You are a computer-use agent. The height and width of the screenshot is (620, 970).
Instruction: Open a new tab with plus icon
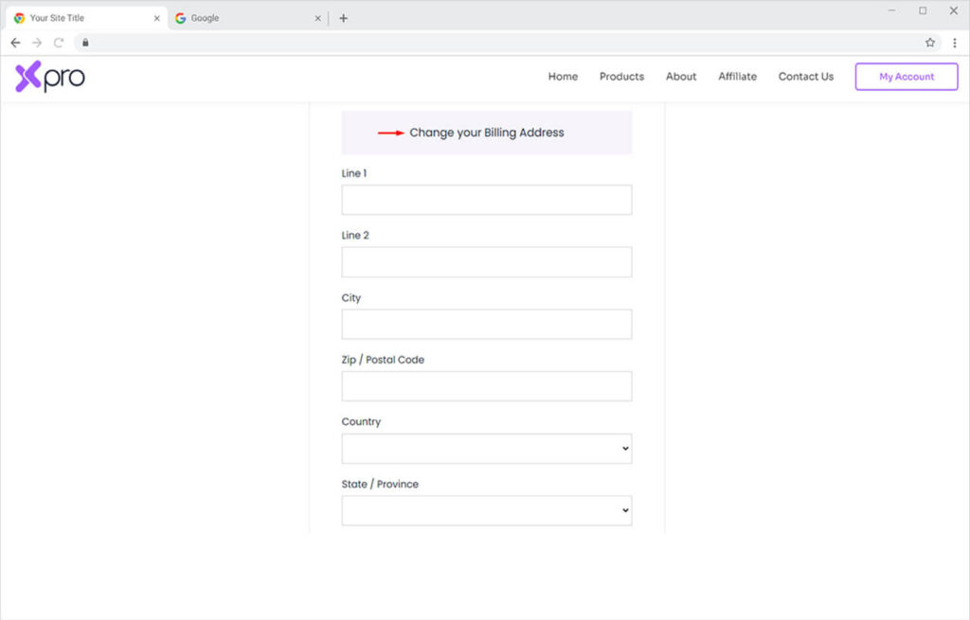[x=343, y=18]
